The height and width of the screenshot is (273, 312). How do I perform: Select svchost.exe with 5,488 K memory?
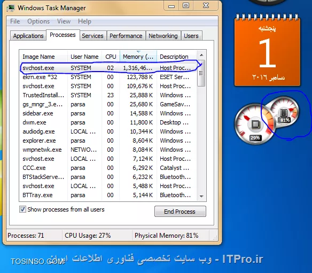tap(108, 186)
